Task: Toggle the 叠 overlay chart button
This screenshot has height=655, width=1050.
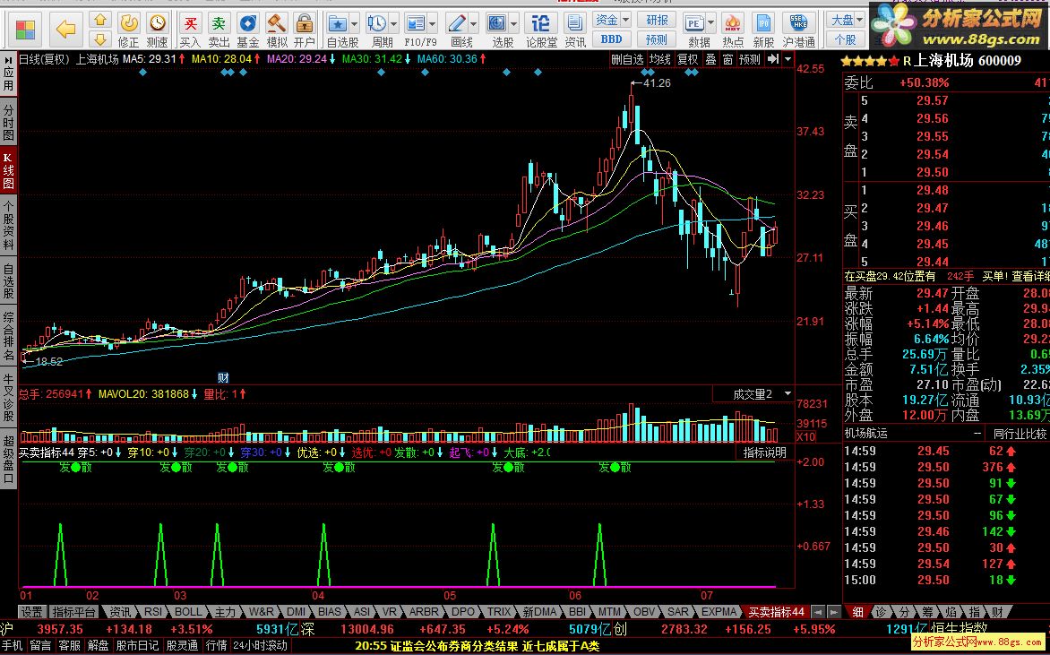Action: click(x=710, y=60)
